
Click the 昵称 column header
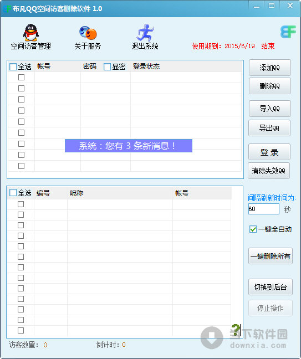coord(76,193)
